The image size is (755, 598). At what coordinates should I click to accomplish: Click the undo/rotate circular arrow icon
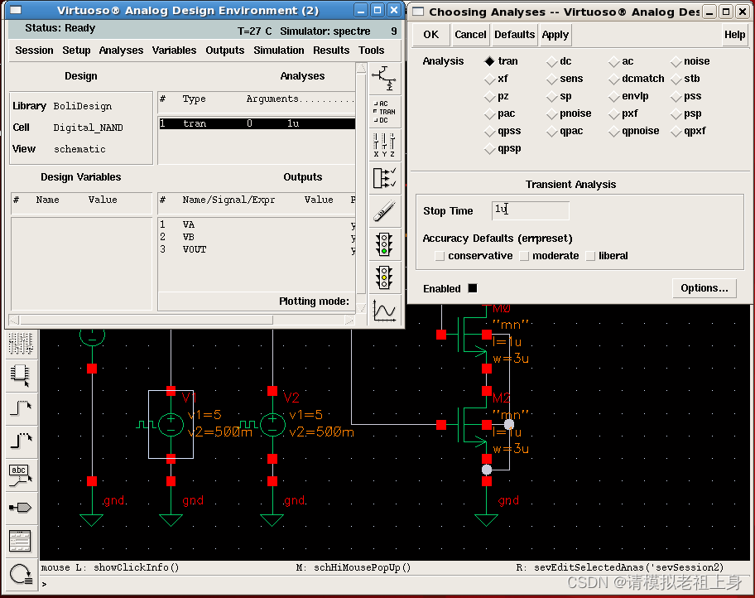coord(20,574)
